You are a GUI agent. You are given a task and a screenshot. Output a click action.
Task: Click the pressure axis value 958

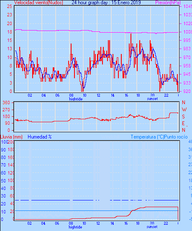point(187,66)
